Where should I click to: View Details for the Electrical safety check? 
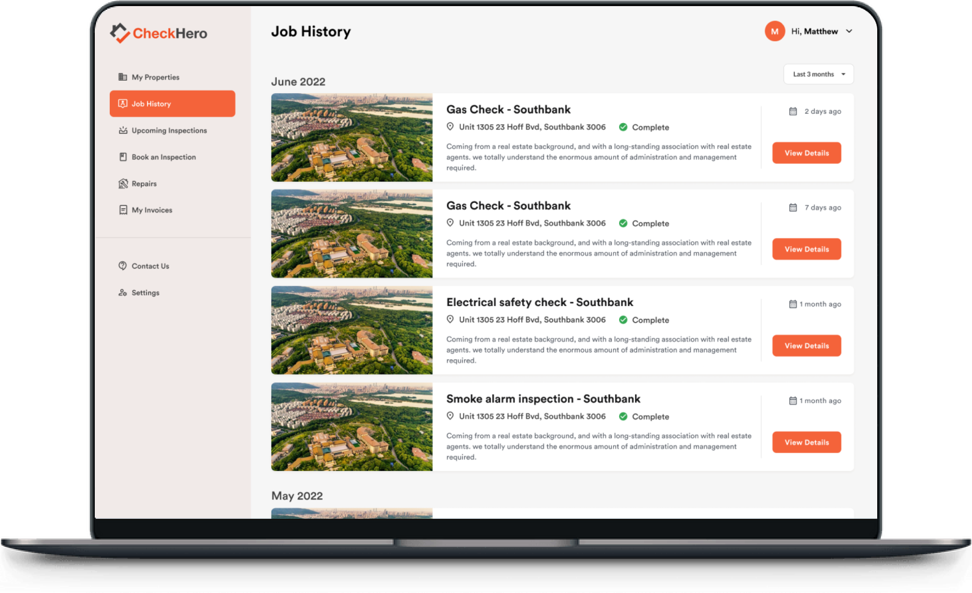tap(806, 346)
